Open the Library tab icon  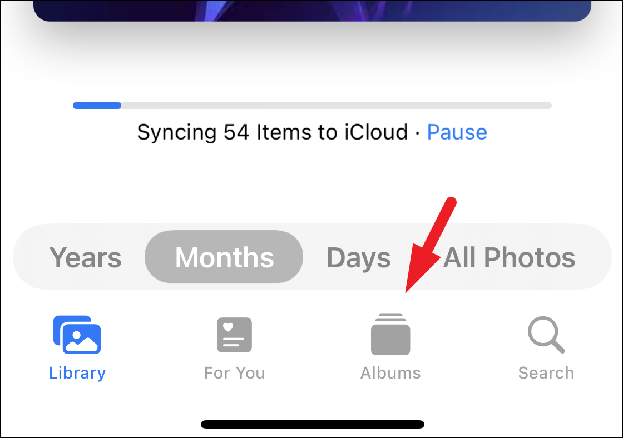(77, 335)
